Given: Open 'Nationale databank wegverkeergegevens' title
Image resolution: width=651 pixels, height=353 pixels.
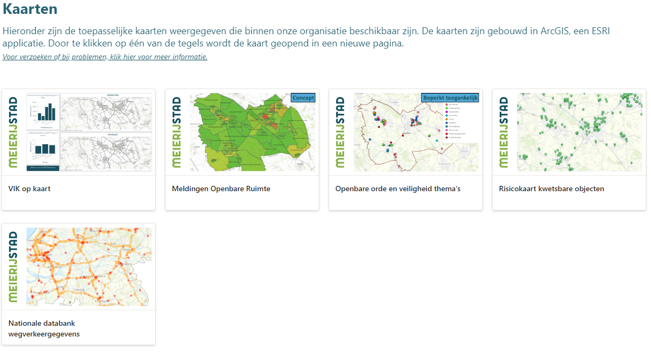Looking at the screenshot, I should [x=44, y=328].
